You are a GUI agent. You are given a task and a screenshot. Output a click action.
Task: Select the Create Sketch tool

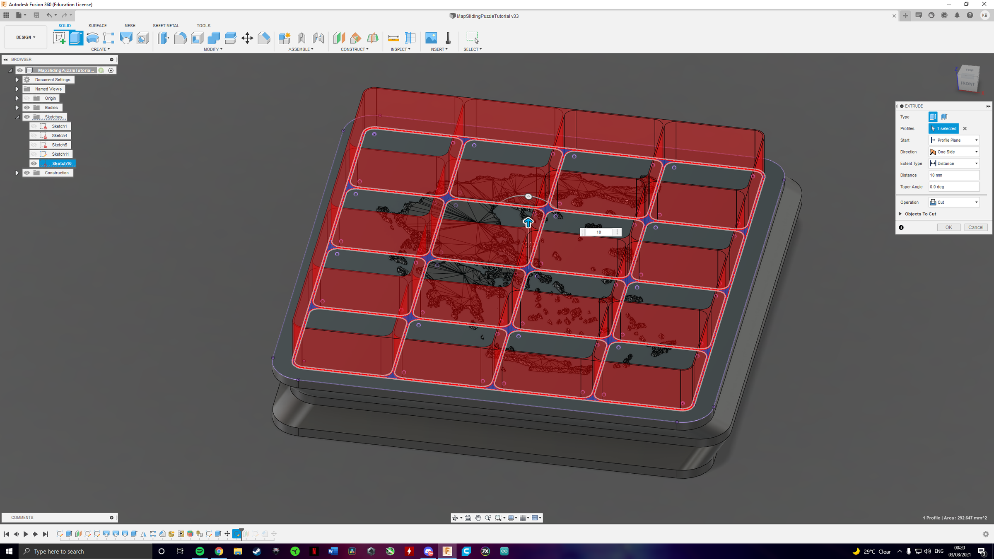pyautogui.click(x=60, y=38)
